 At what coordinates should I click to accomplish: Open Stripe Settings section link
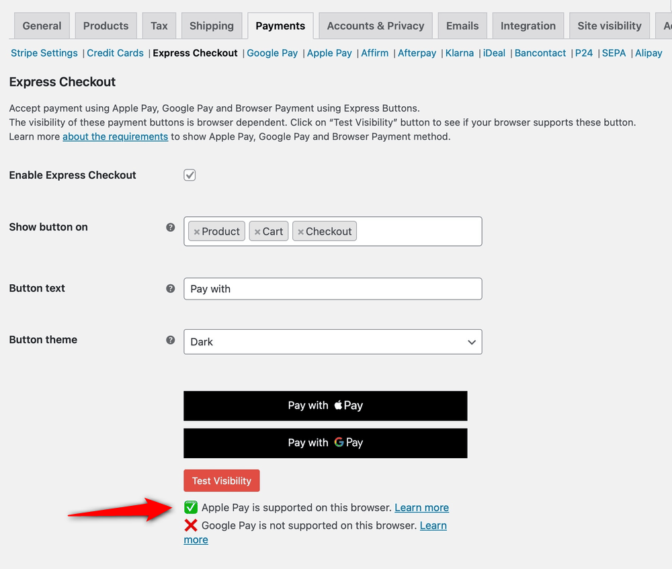[x=44, y=53]
